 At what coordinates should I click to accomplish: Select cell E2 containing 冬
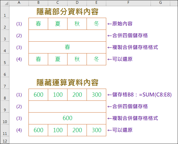coord(96,24)
